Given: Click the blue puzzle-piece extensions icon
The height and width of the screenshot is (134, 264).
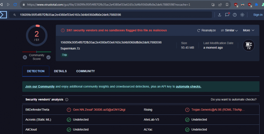Looking at the screenshot, I should (256, 5).
